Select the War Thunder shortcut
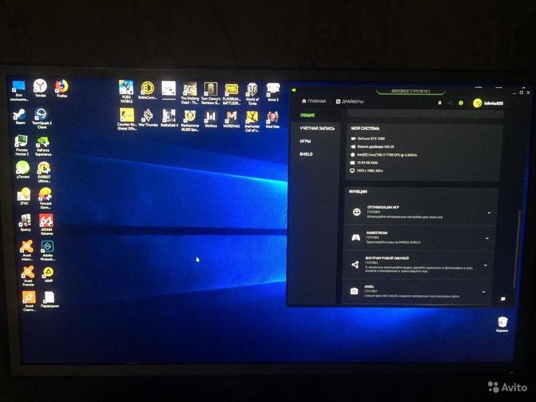The height and width of the screenshot is (402, 536). coord(148,118)
